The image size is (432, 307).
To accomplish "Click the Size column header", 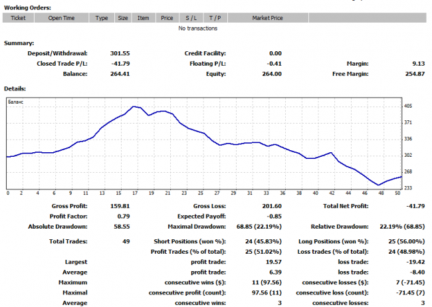I will [123, 18].
